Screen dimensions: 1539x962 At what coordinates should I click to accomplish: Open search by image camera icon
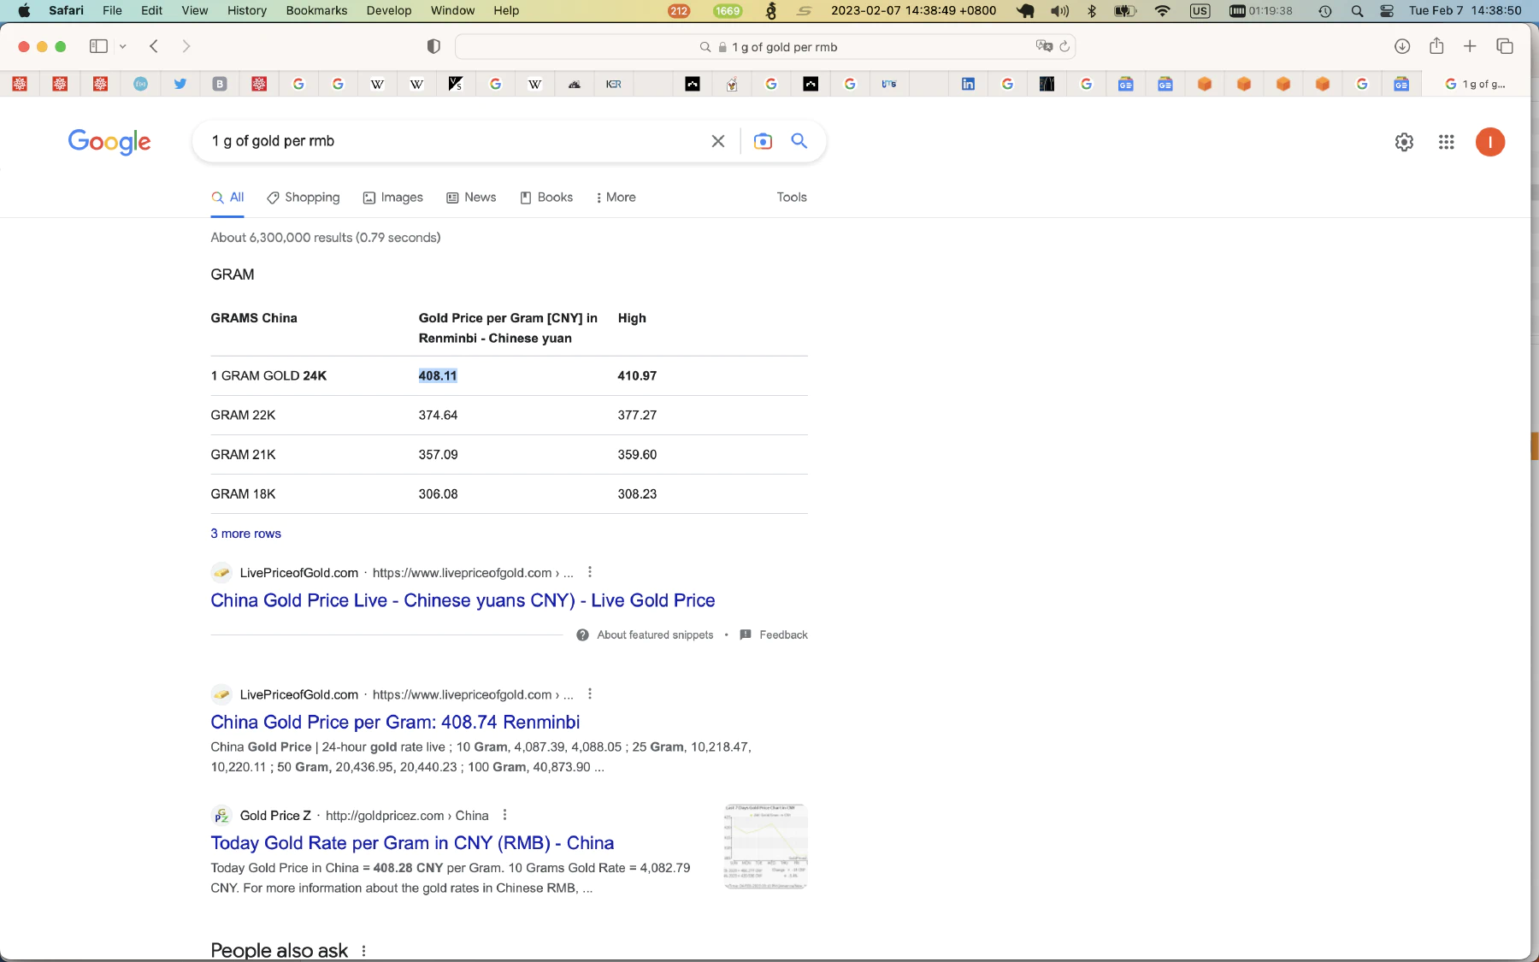763,141
